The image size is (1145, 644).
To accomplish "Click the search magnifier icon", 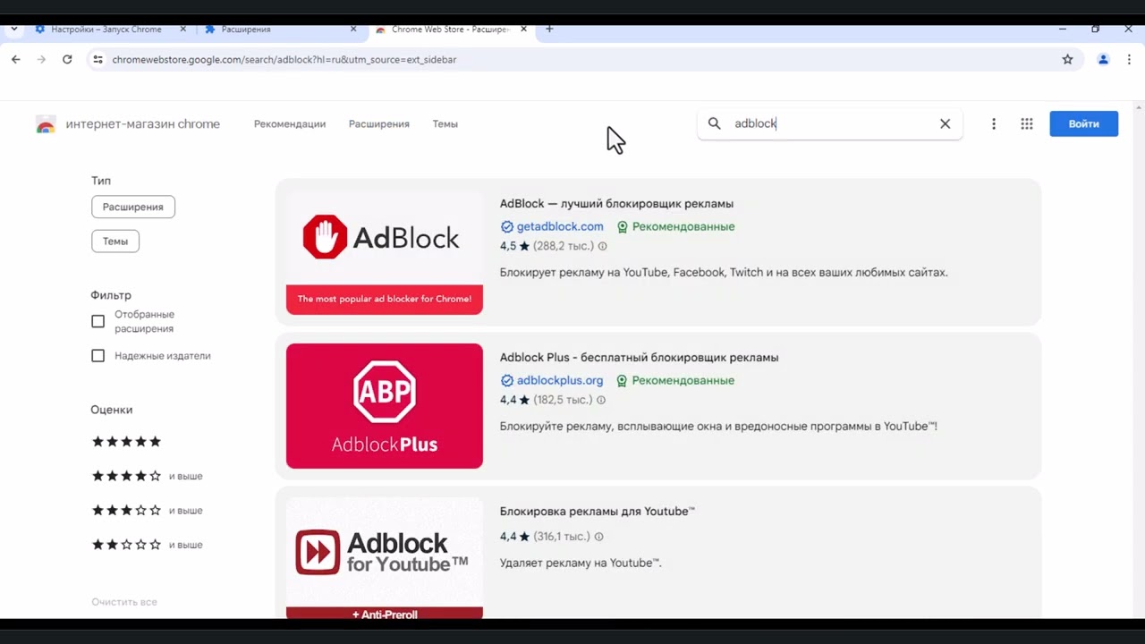I will tap(714, 123).
